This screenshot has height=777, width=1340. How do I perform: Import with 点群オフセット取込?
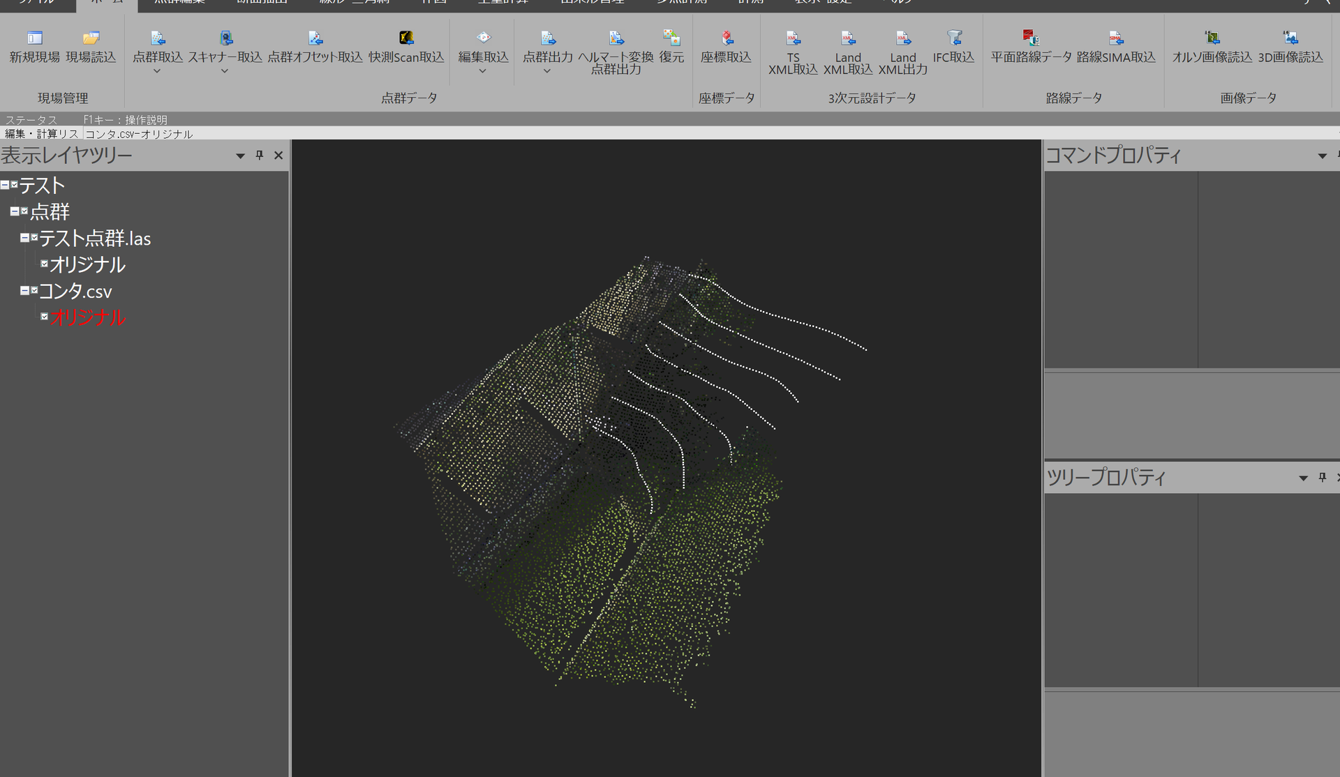pos(315,47)
